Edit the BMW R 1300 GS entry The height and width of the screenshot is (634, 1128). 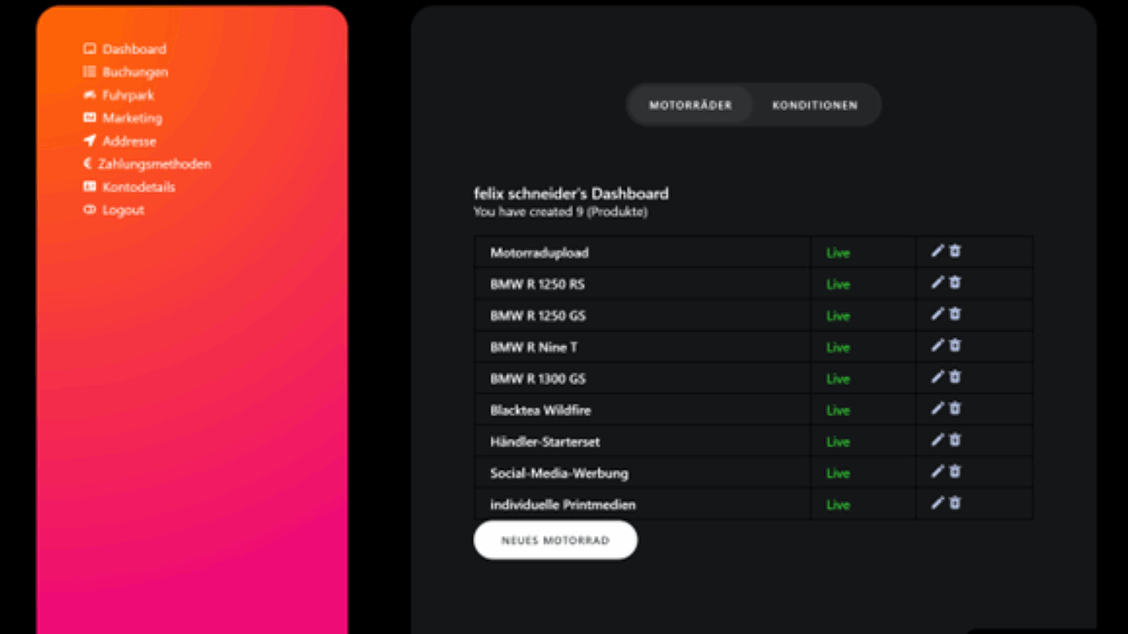(937, 377)
